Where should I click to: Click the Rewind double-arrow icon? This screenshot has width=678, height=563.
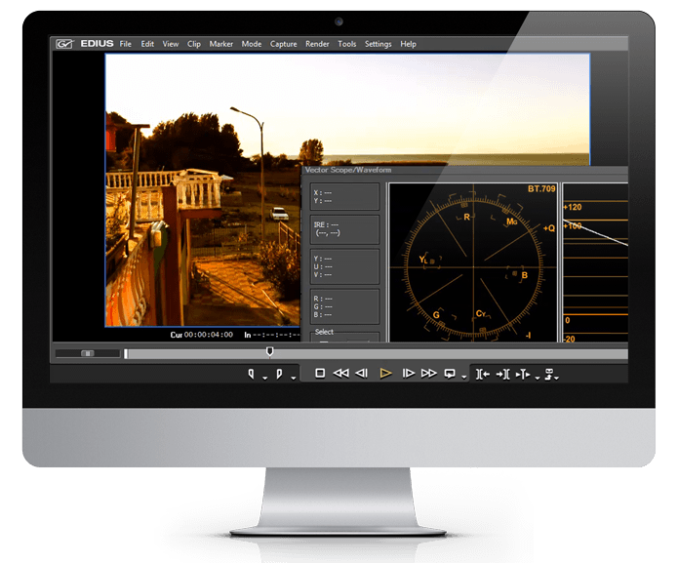(340, 373)
